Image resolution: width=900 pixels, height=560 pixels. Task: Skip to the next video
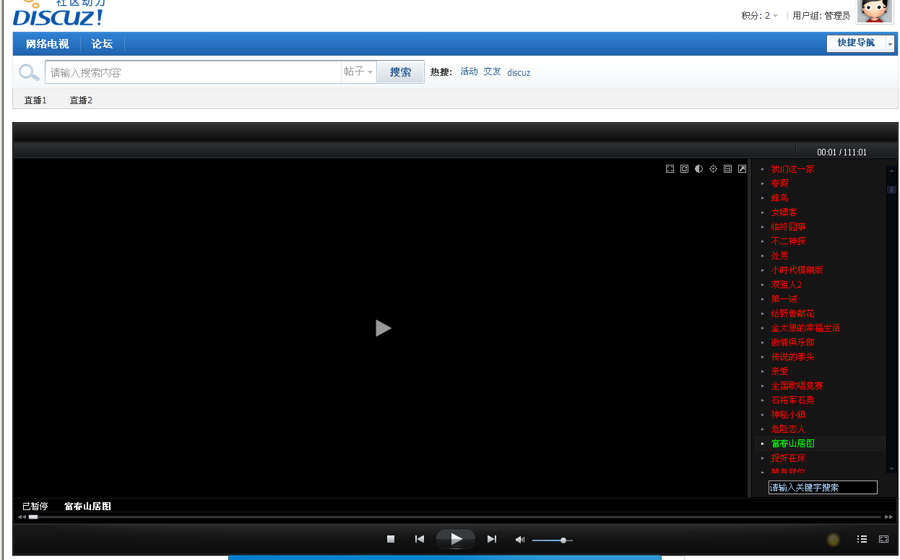[492, 539]
